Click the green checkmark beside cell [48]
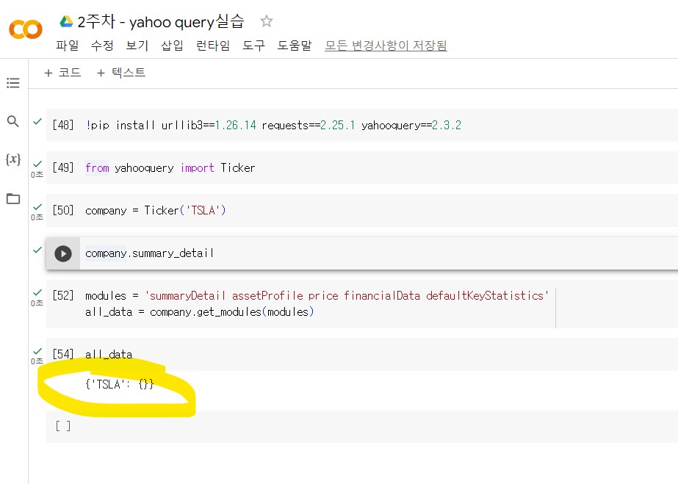The width and height of the screenshot is (678, 484). coord(37,121)
